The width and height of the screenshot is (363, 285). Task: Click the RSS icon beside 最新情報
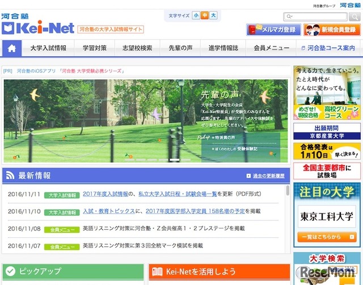pos(10,175)
